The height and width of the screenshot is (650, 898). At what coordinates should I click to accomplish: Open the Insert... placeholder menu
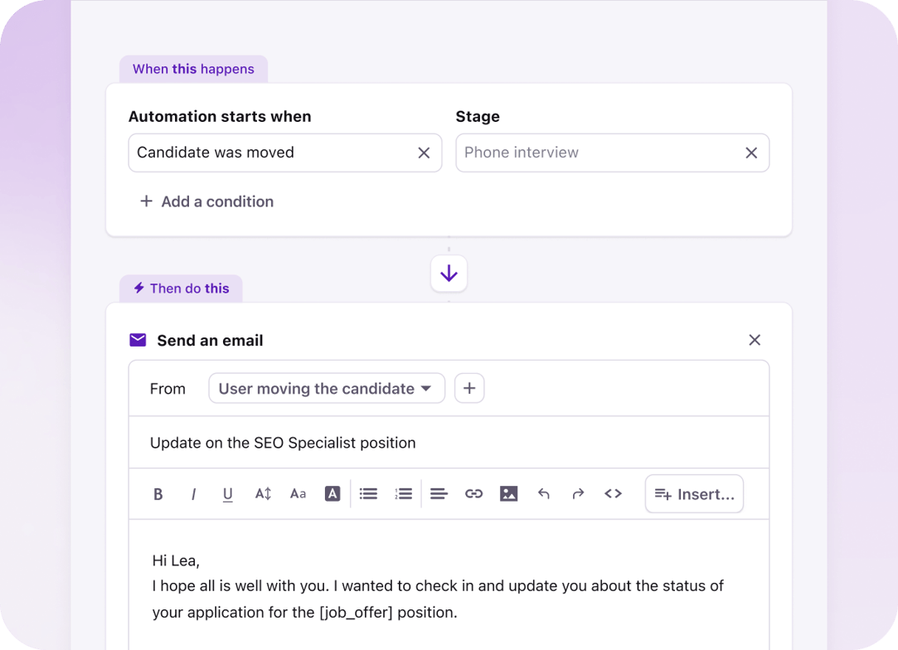[x=694, y=493]
